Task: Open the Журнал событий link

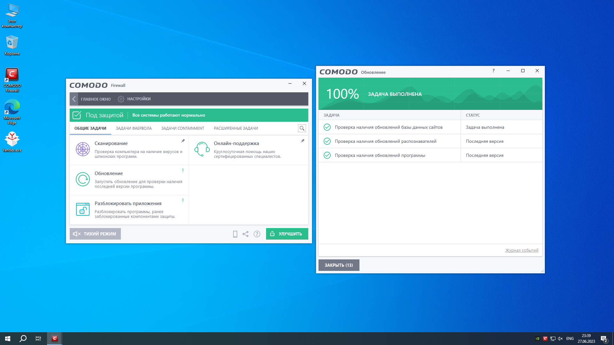Action: pos(522,250)
